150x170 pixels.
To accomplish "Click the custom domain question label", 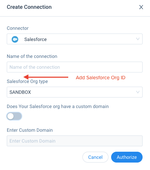I will (58, 106).
